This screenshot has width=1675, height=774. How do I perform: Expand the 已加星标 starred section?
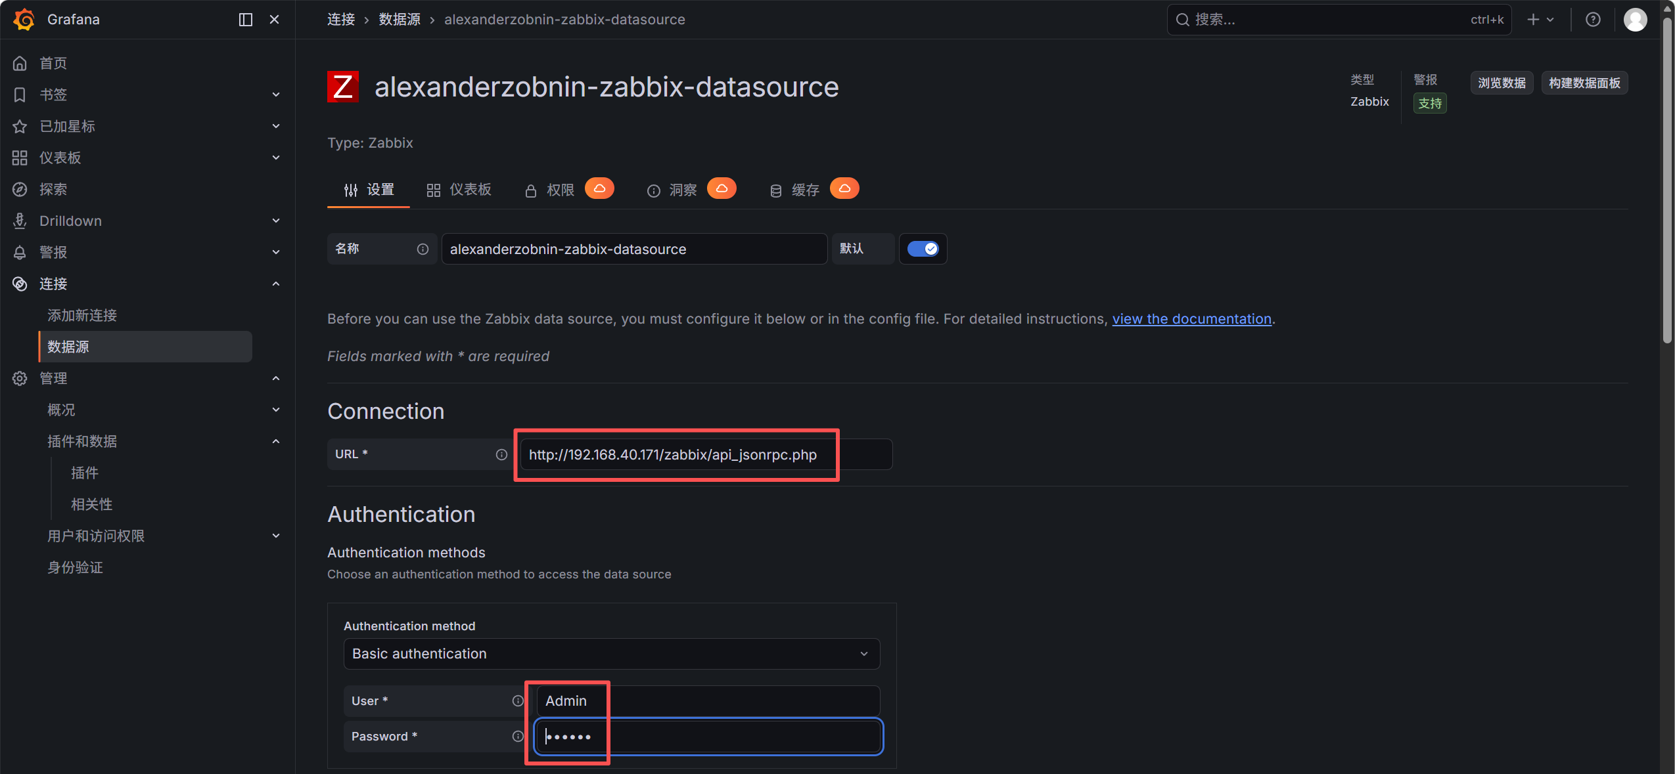(x=276, y=126)
